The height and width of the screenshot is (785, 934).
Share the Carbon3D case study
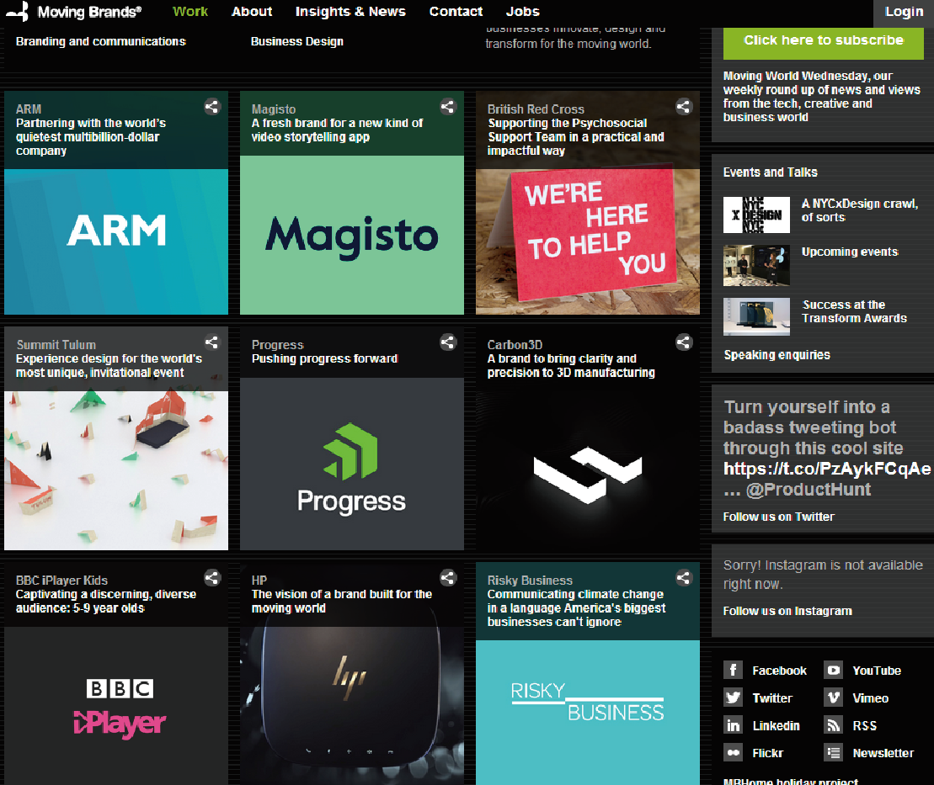tap(684, 342)
